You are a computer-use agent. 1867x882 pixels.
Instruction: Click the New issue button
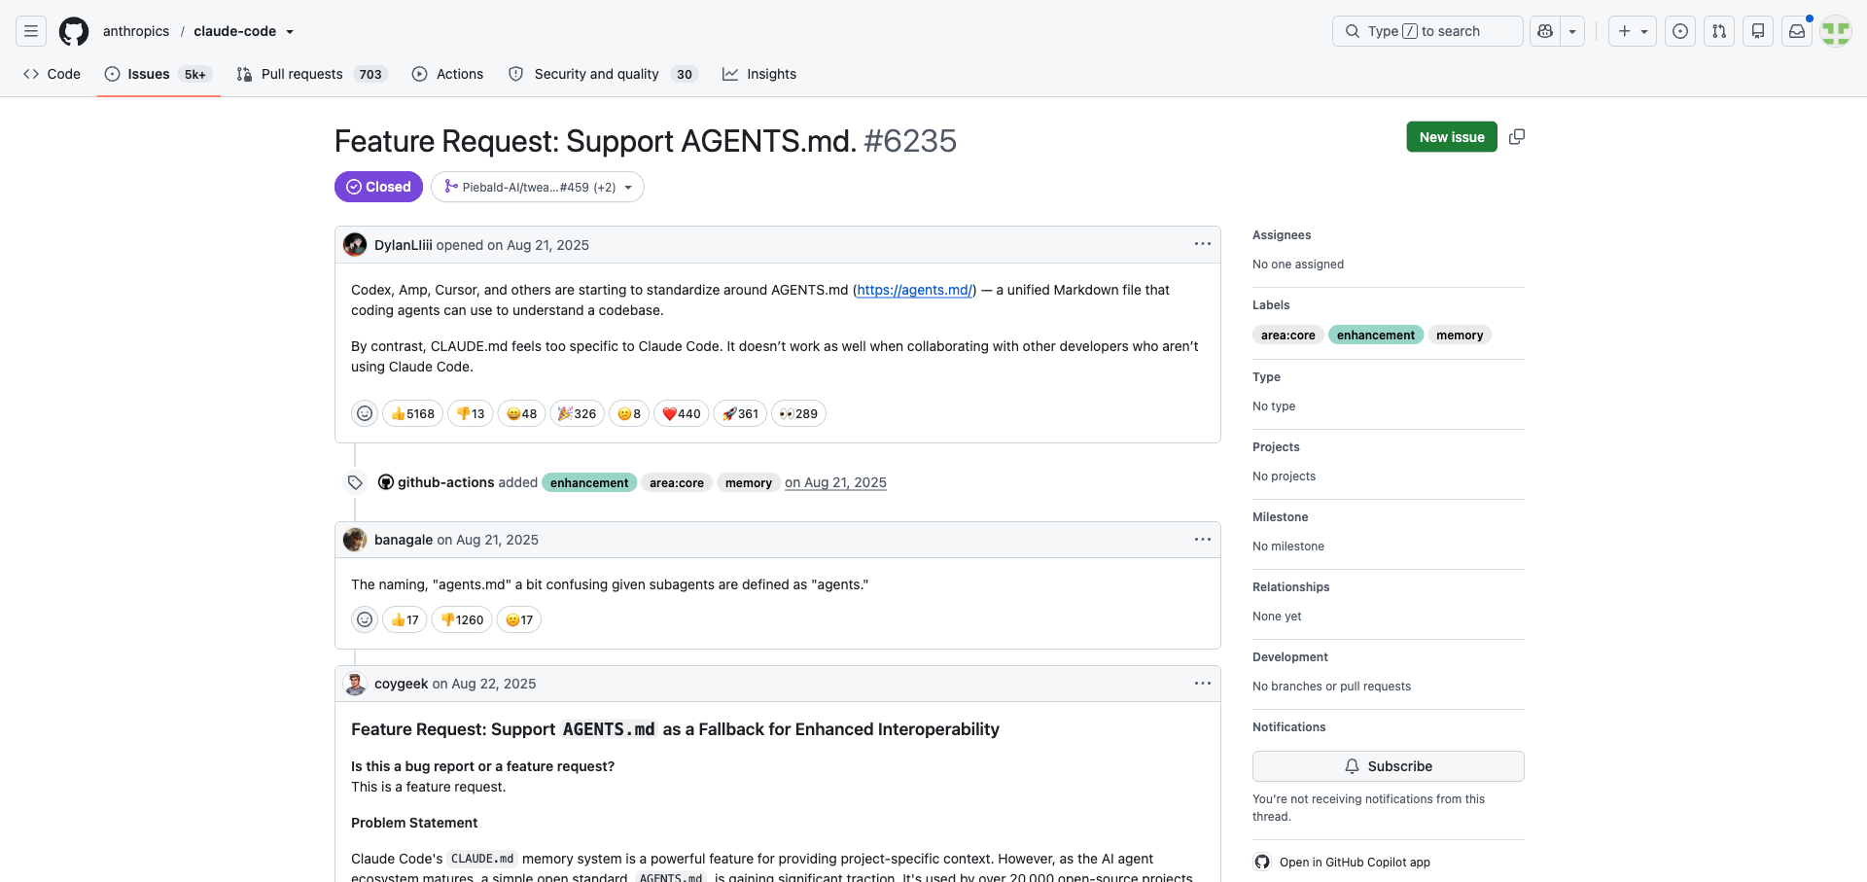(1452, 137)
